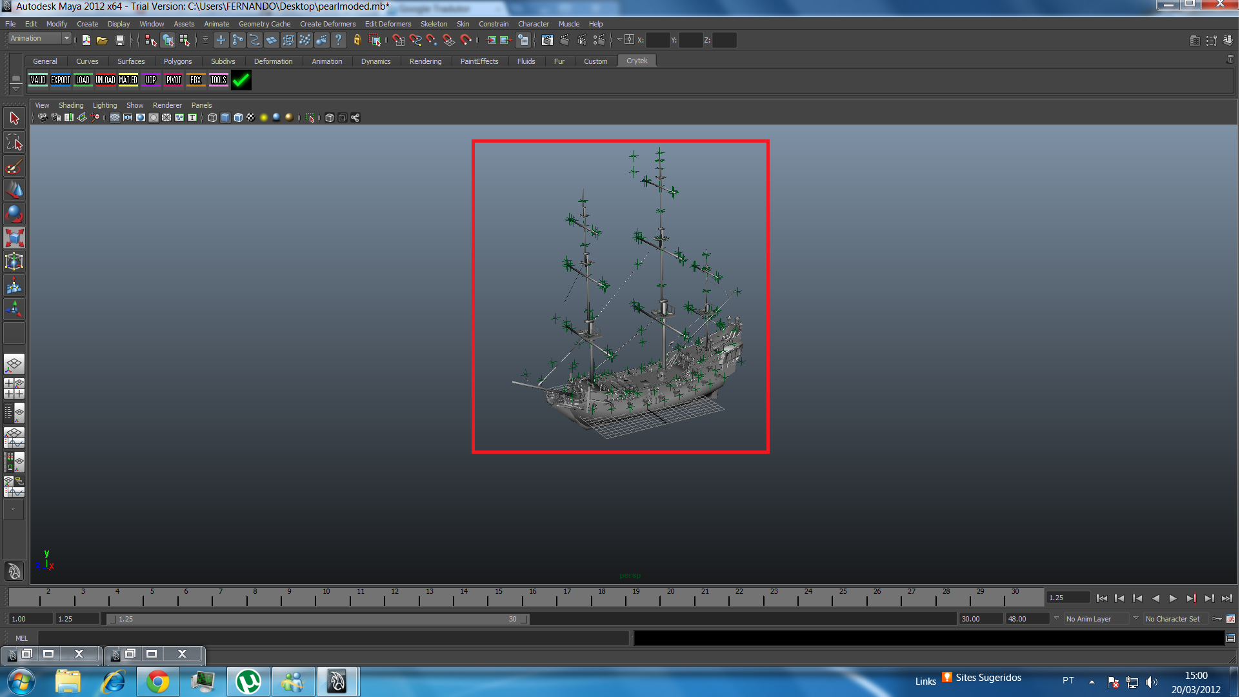Toggle the auto keyframe key icon

1217,619
